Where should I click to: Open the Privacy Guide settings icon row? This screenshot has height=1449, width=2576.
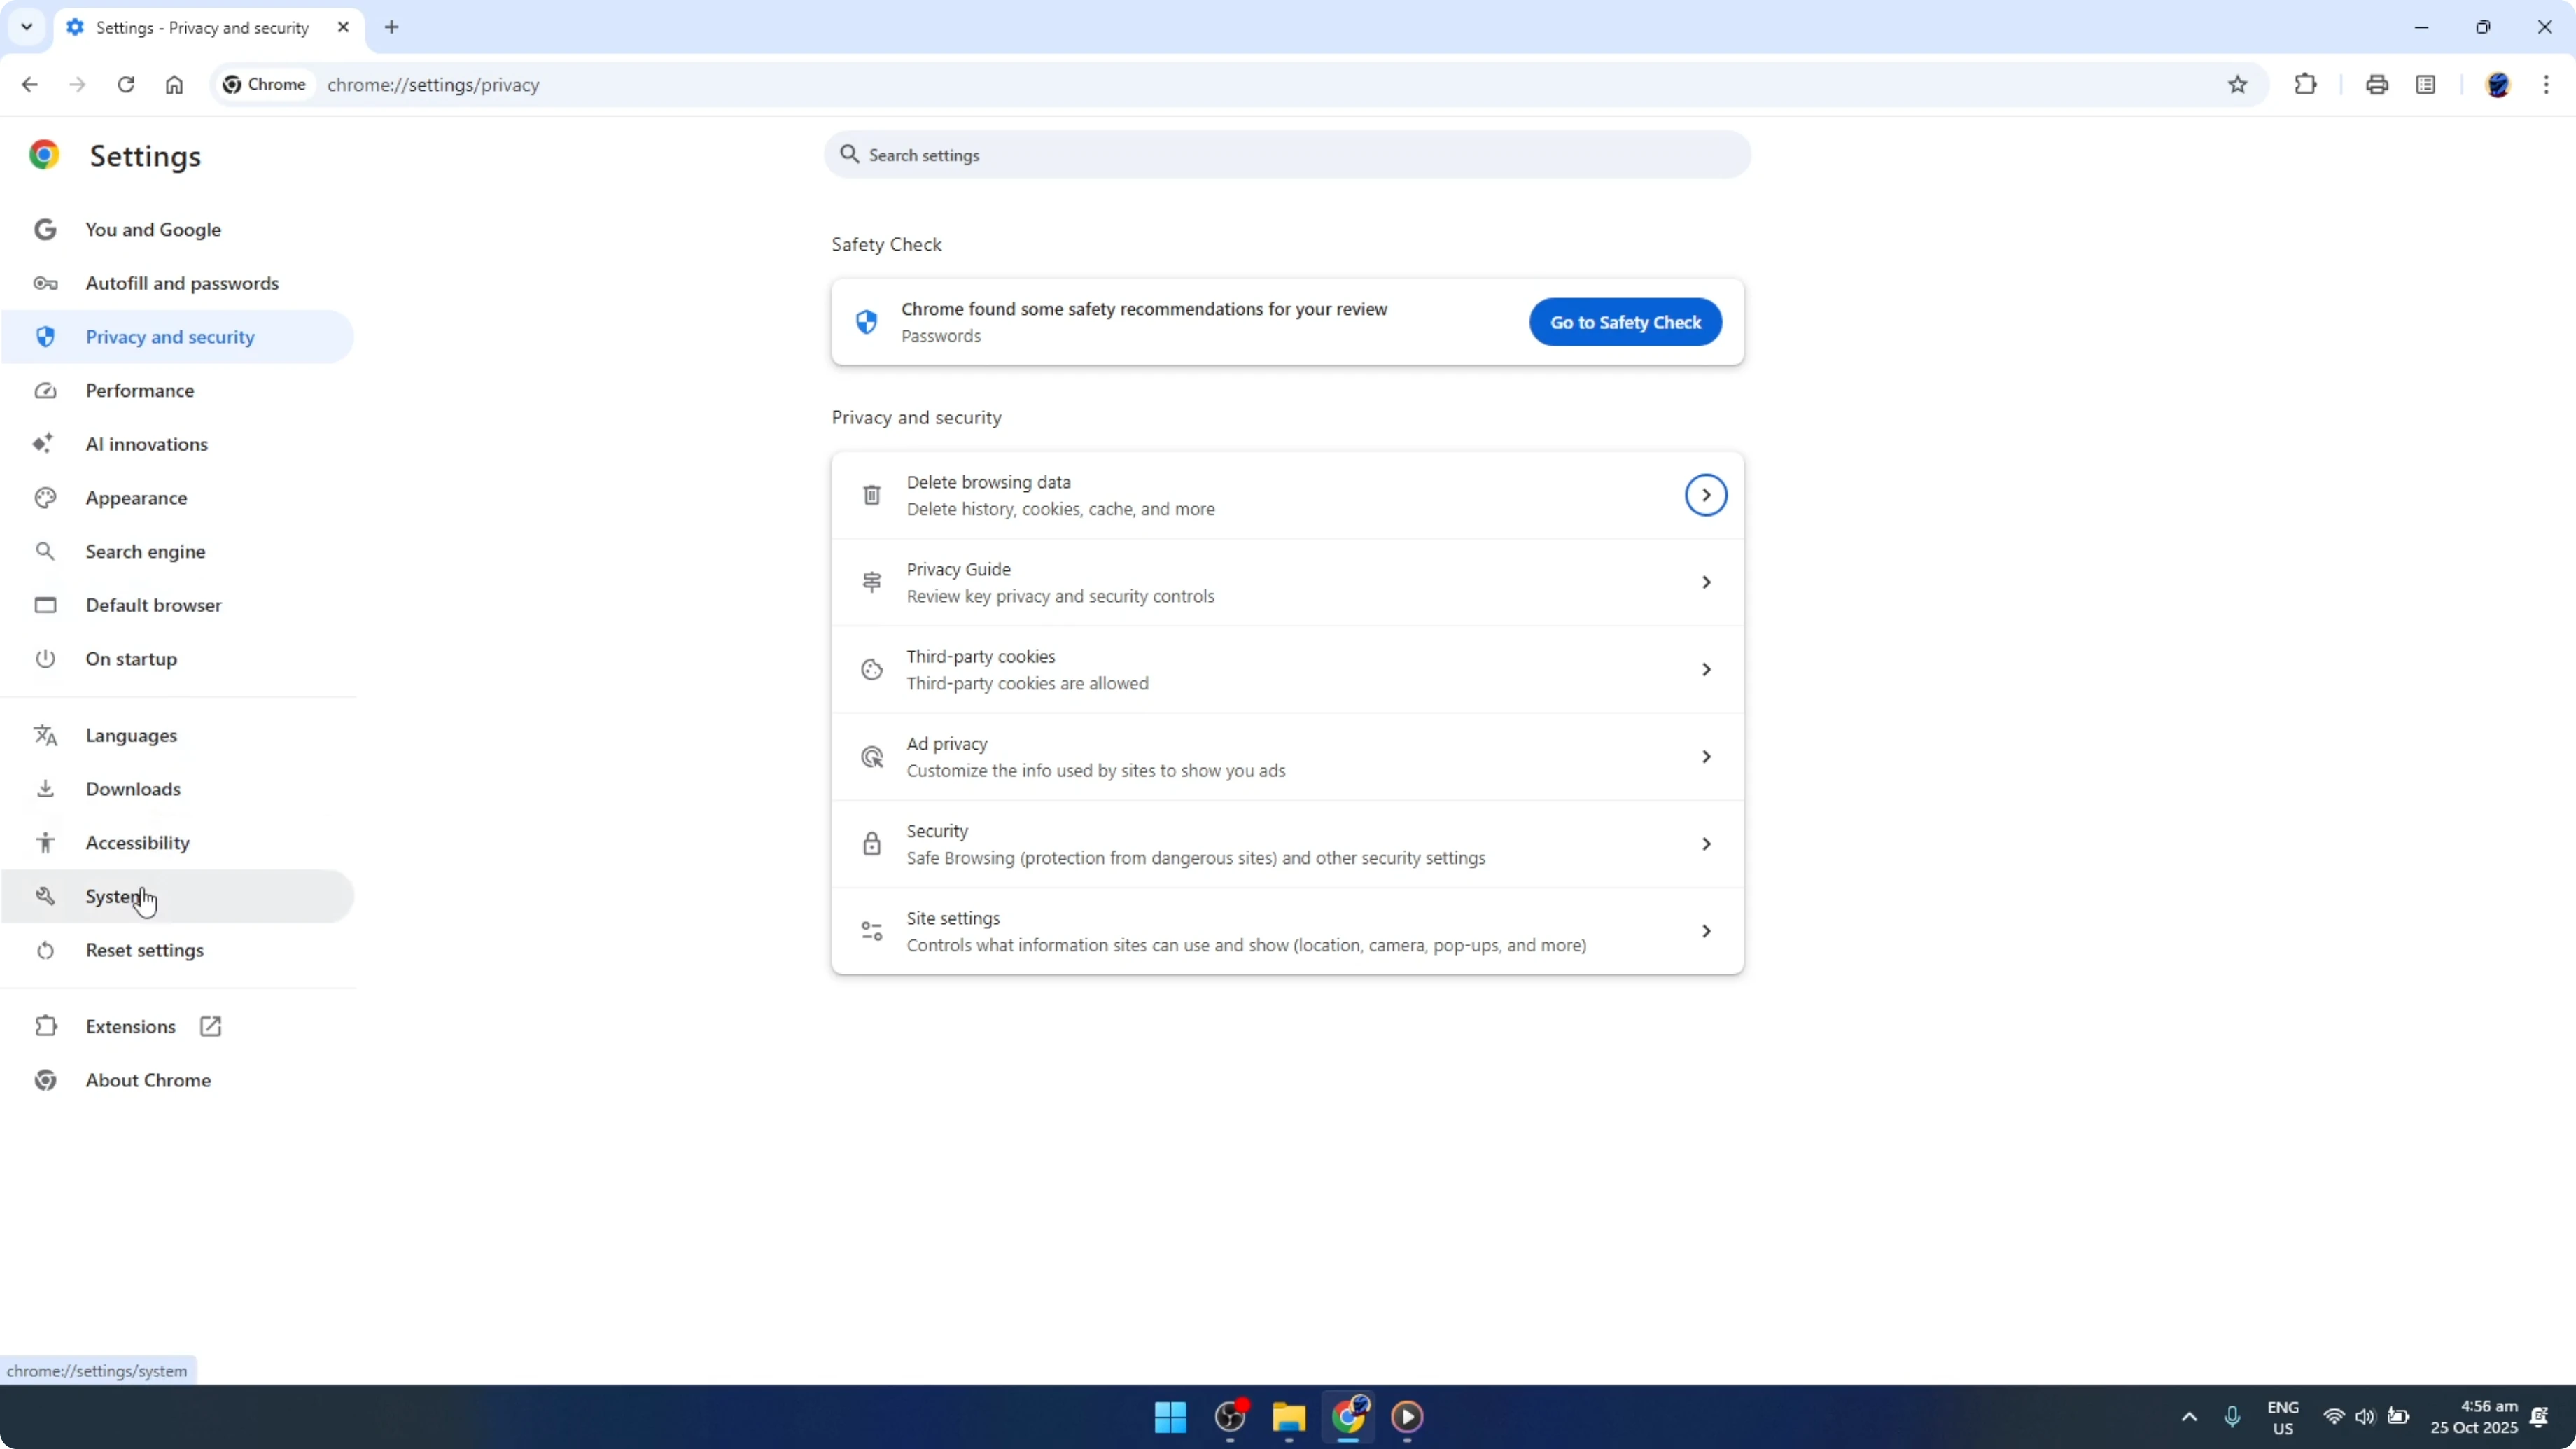(x=871, y=581)
